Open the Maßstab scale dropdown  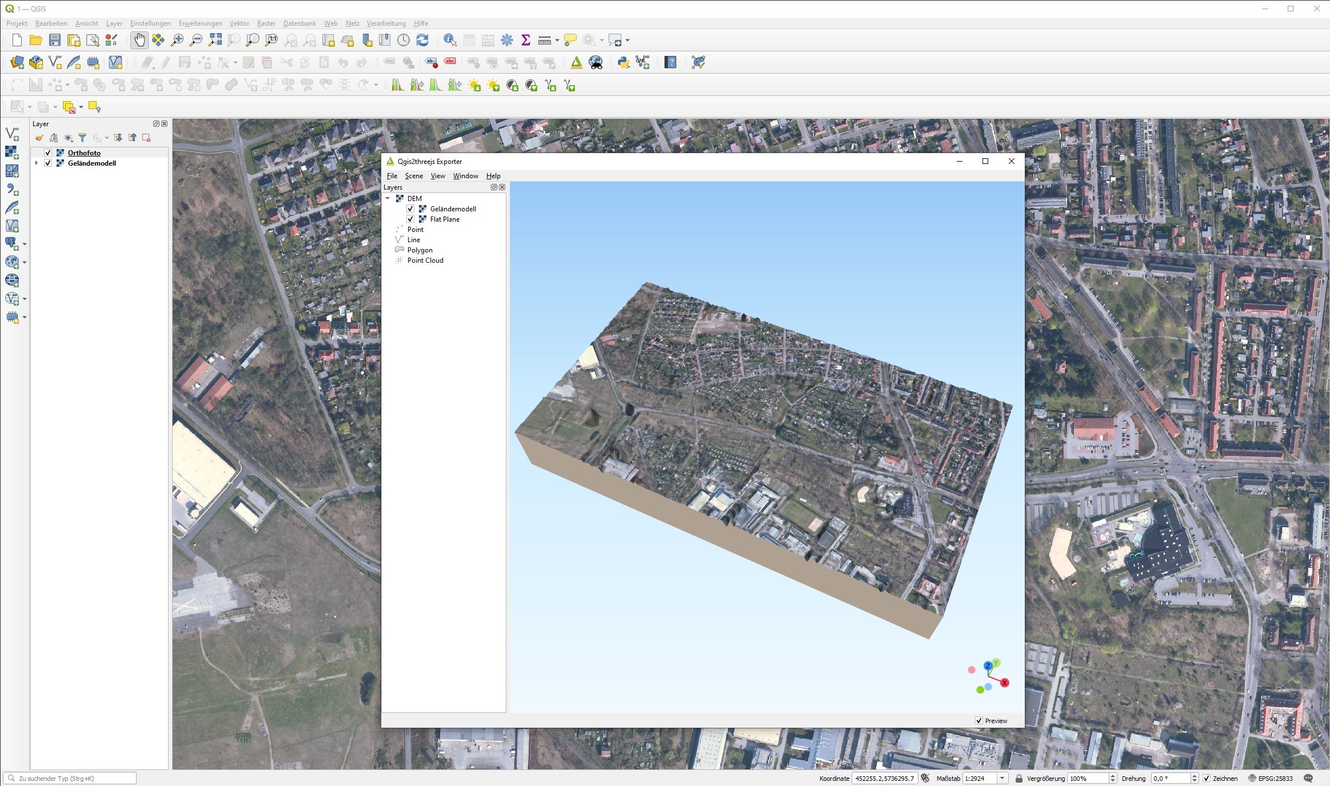click(x=1002, y=779)
